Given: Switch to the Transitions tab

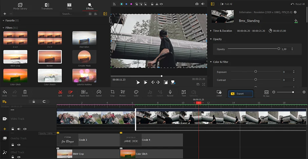Looking at the screenshot, I should [47, 6].
